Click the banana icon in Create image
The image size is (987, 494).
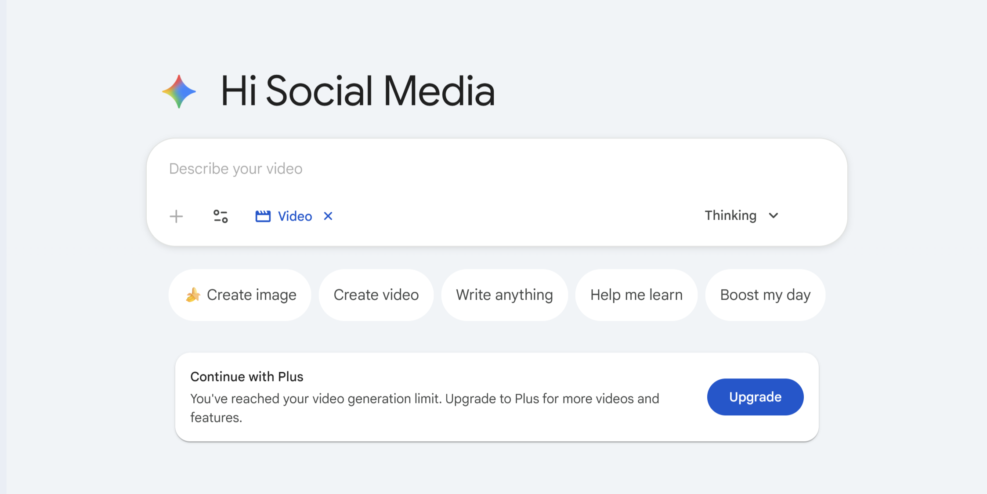tap(193, 294)
